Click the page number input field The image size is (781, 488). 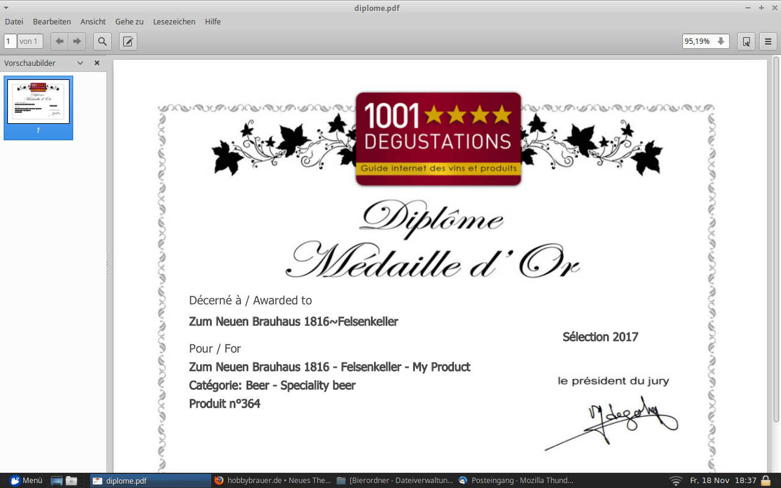[10, 41]
